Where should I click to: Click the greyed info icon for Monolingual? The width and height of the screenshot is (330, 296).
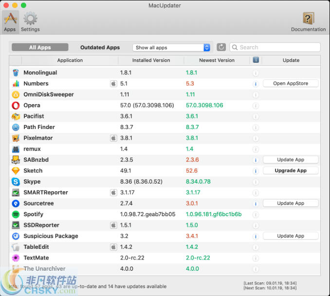pos(256,73)
